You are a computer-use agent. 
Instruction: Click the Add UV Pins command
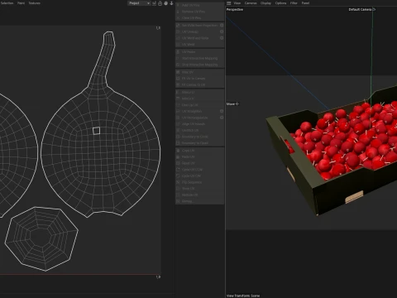click(x=199, y=5)
